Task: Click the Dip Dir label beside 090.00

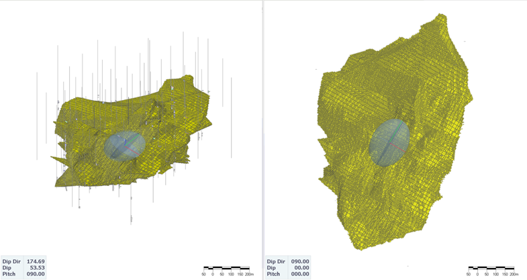Action: point(276,261)
